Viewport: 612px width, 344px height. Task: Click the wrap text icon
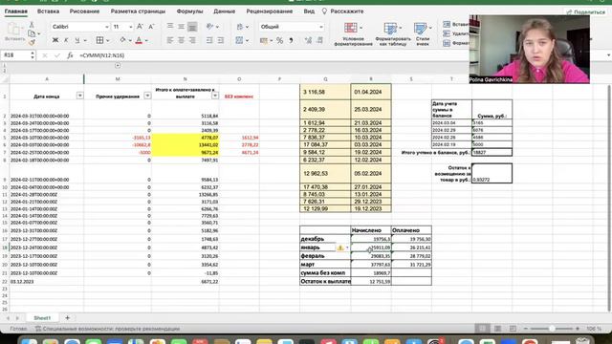pyautogui.click(x=240, y=27)
